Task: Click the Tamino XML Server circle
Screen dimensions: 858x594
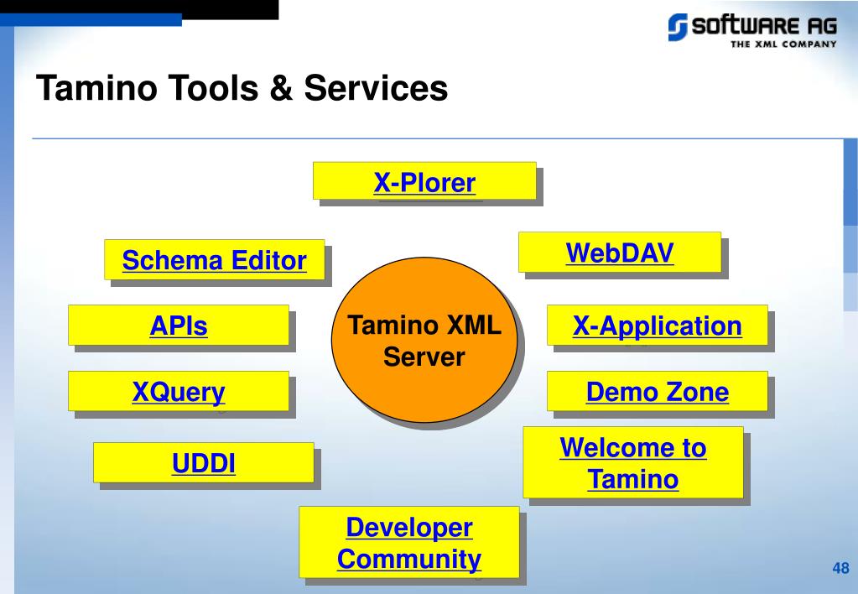Action: [424, 340]
